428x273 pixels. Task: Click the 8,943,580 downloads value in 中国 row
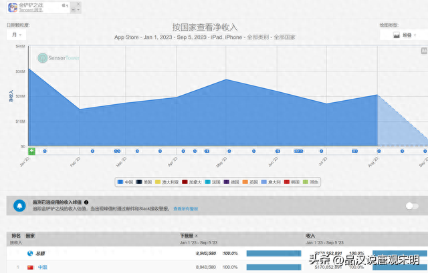tap(206, 267)
